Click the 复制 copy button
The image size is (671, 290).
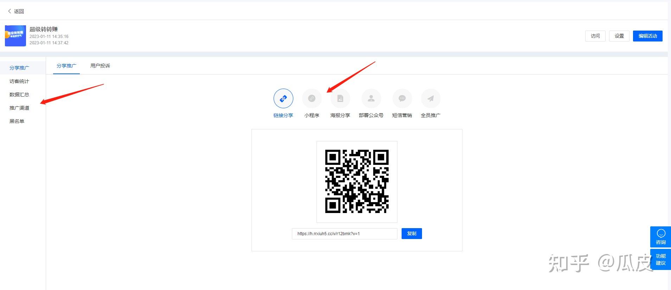click(412, 234)
